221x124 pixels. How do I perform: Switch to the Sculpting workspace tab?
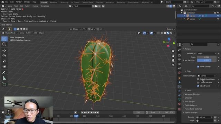[x=64, y=2]
